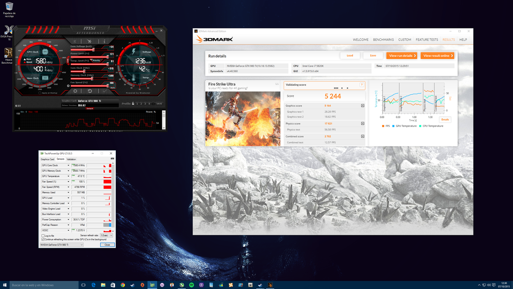Click the airplane icon in MSI Afterburner

coord(89,41)
